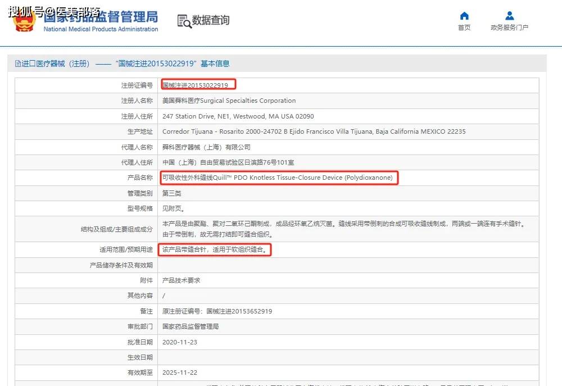Click the 注册证编号 row label
The height and width of the screenshot is (386, 562).
point(137,85)
